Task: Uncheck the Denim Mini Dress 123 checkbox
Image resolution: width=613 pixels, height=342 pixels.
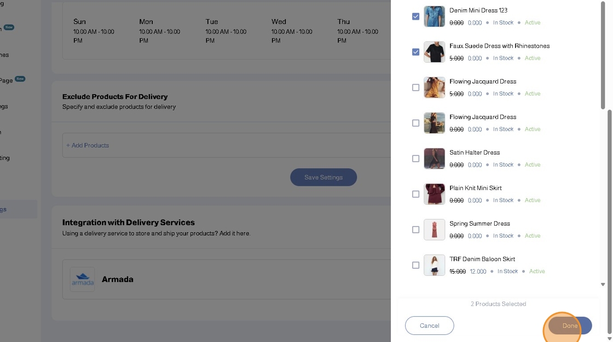Action: tap(415, 16)
